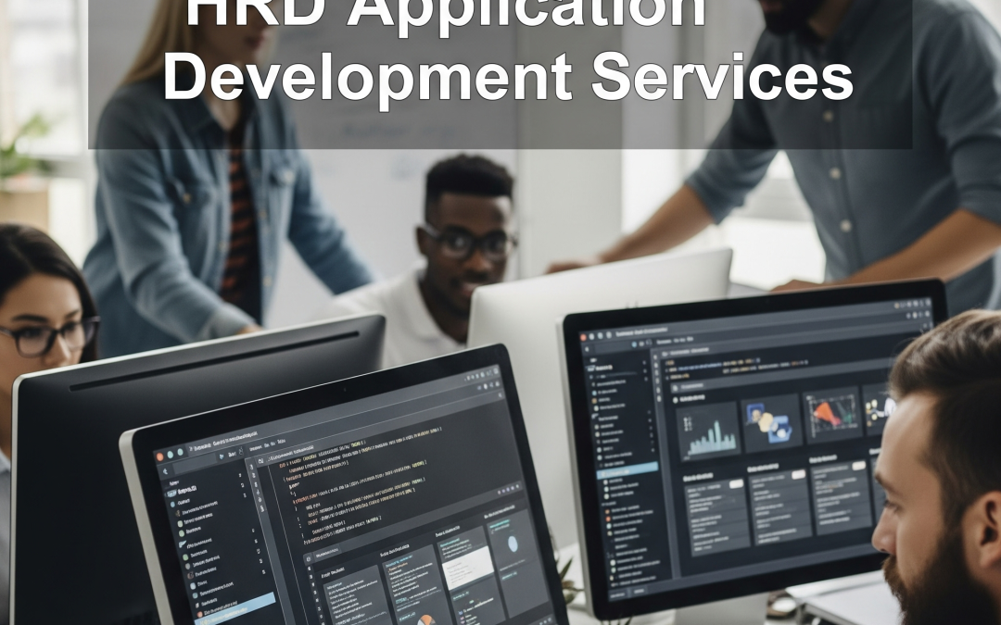
Task: Click the round icon beside right monitor dashboard heading
Action: tap(673, 398)
